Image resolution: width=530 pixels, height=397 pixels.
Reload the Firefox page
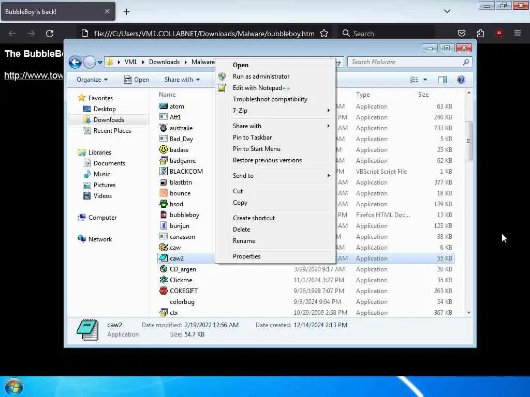[50, 34]
